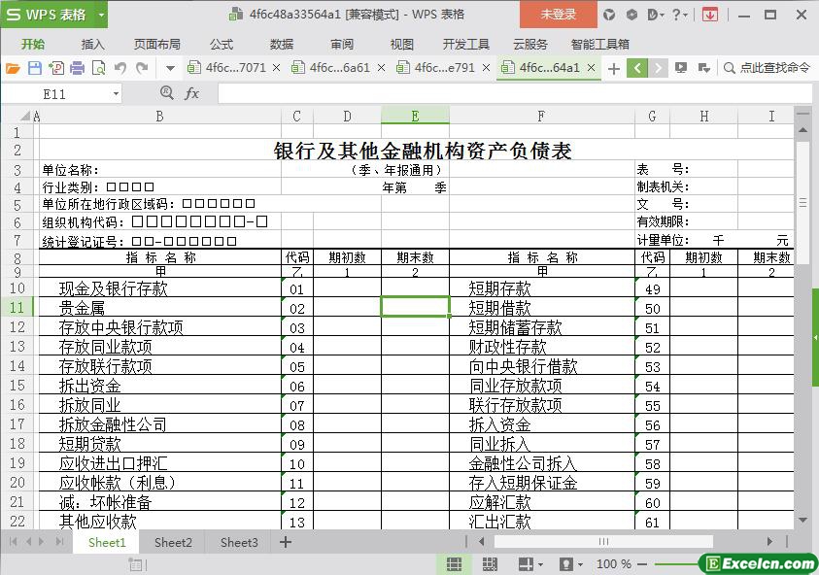Open the Name Box dropdown arrow

coord(116,94)
